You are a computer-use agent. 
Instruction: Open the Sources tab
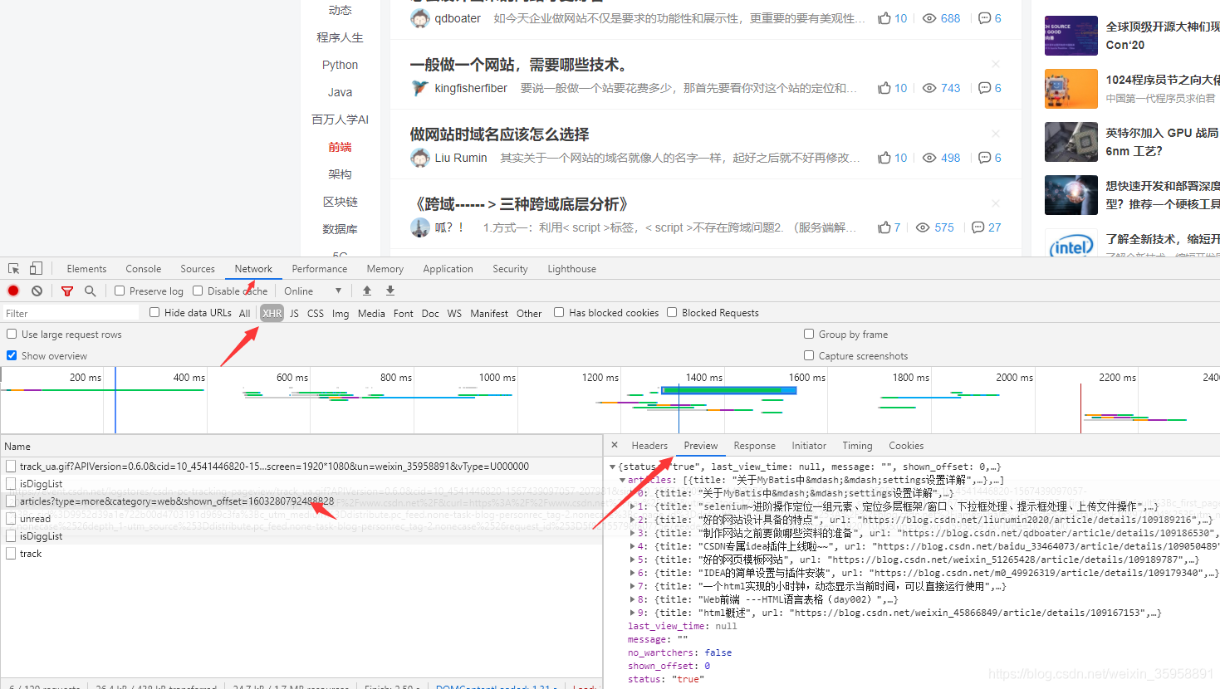[198, 269]
